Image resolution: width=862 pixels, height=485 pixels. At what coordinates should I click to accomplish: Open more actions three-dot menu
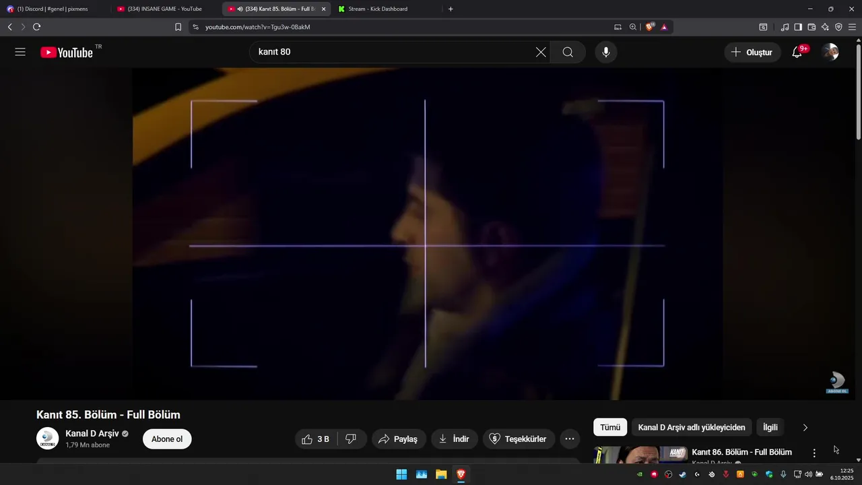coord(569,439)
